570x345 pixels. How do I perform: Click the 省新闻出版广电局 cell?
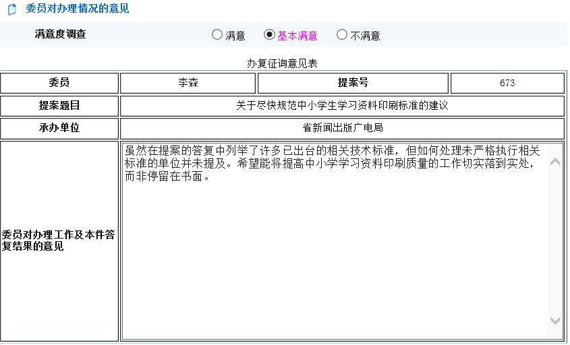pos(342,128)
